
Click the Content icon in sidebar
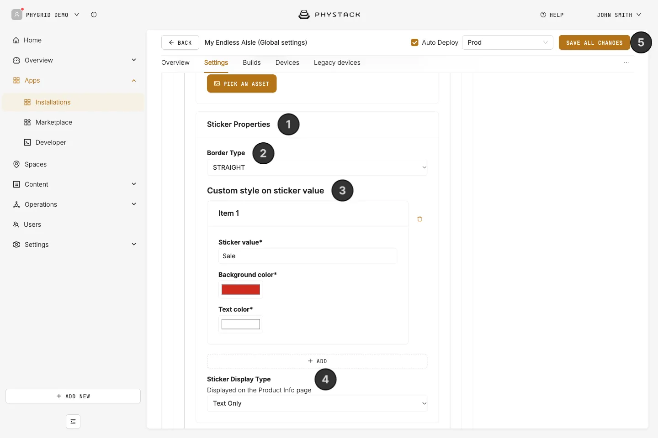tap(16, 184)
